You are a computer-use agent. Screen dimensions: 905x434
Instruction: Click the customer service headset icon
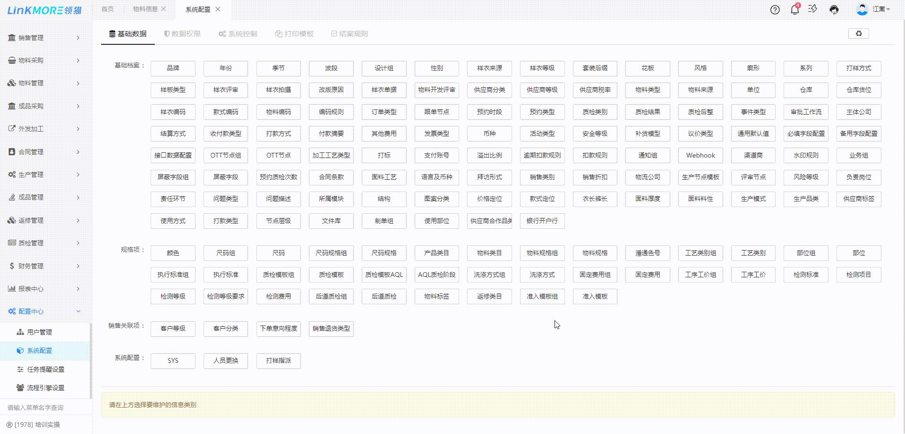click(x=834, y=10)
